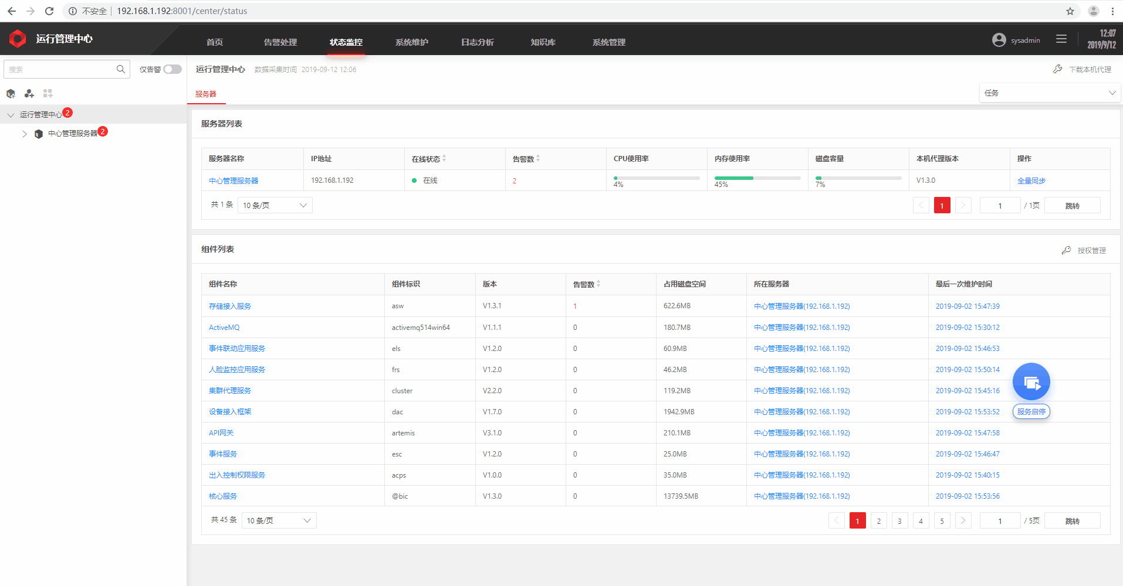The image size is (1123, 586).
Task: Open the 中心管理服务器 link in server list
Action: [x=234, y=180]
